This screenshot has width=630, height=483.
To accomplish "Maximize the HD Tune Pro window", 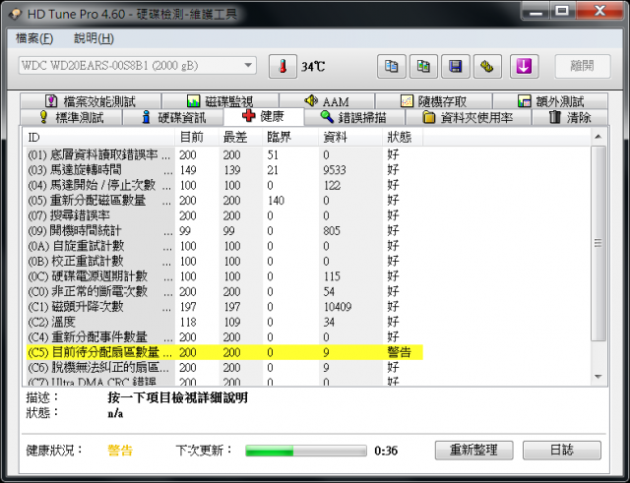I will [x=562, y=11].
